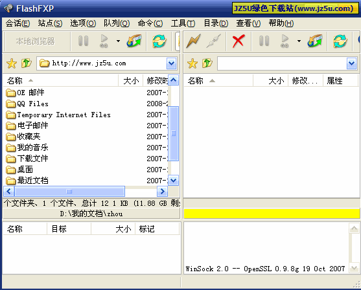Select the 电子邮件 folder

click(27, 126)
